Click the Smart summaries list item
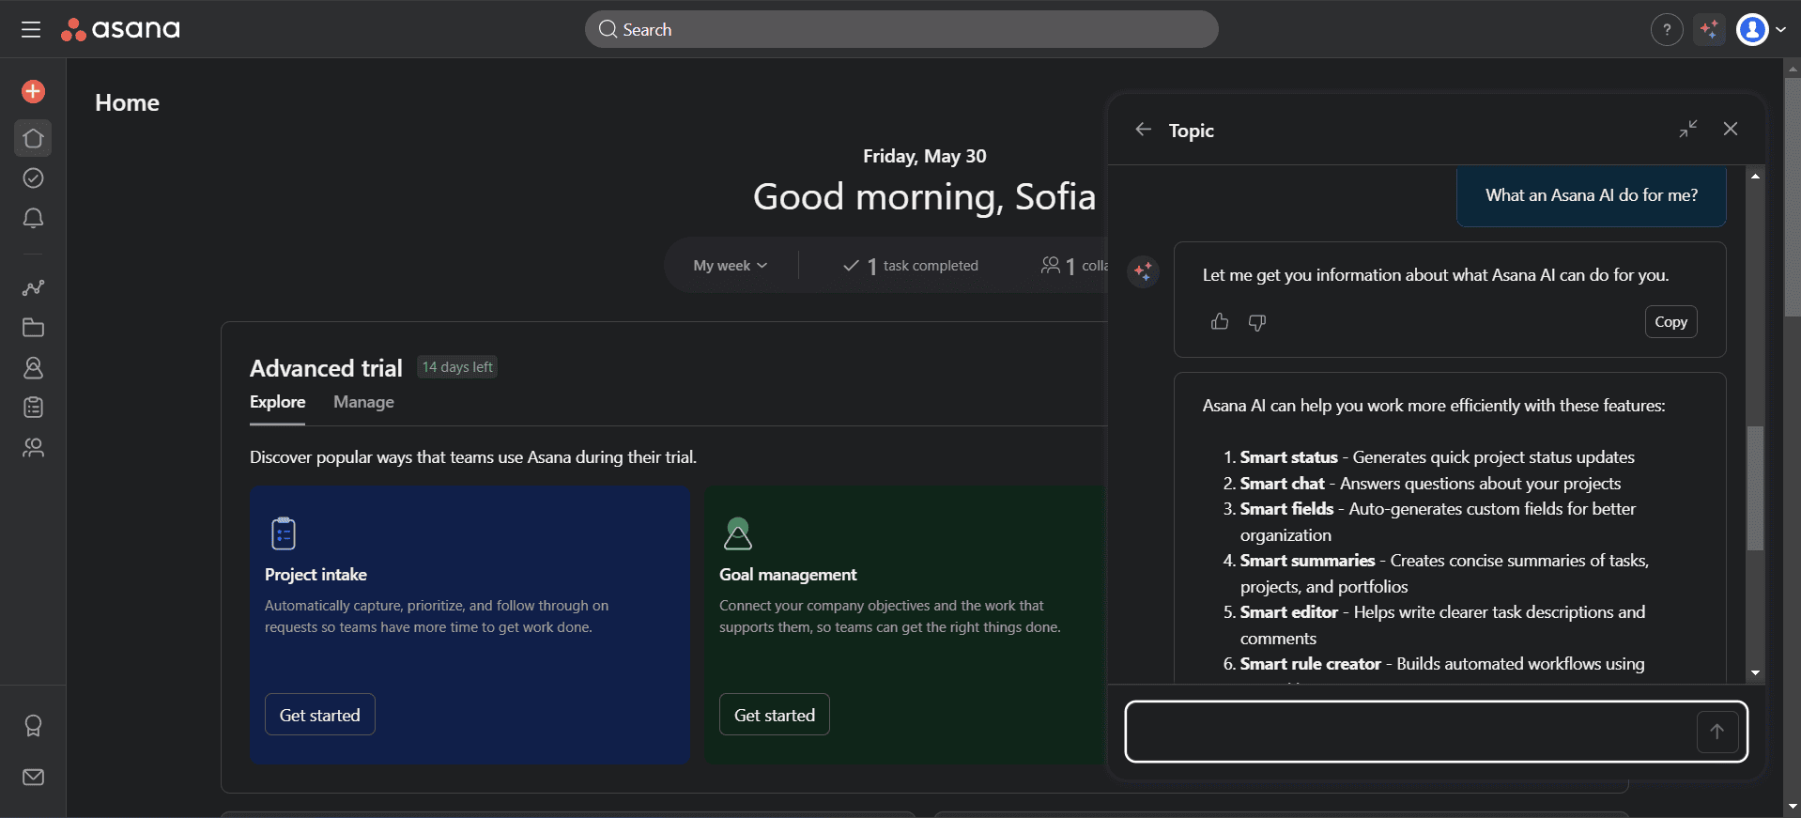This screenshot has width=1801, height=818. (1443, 574)
